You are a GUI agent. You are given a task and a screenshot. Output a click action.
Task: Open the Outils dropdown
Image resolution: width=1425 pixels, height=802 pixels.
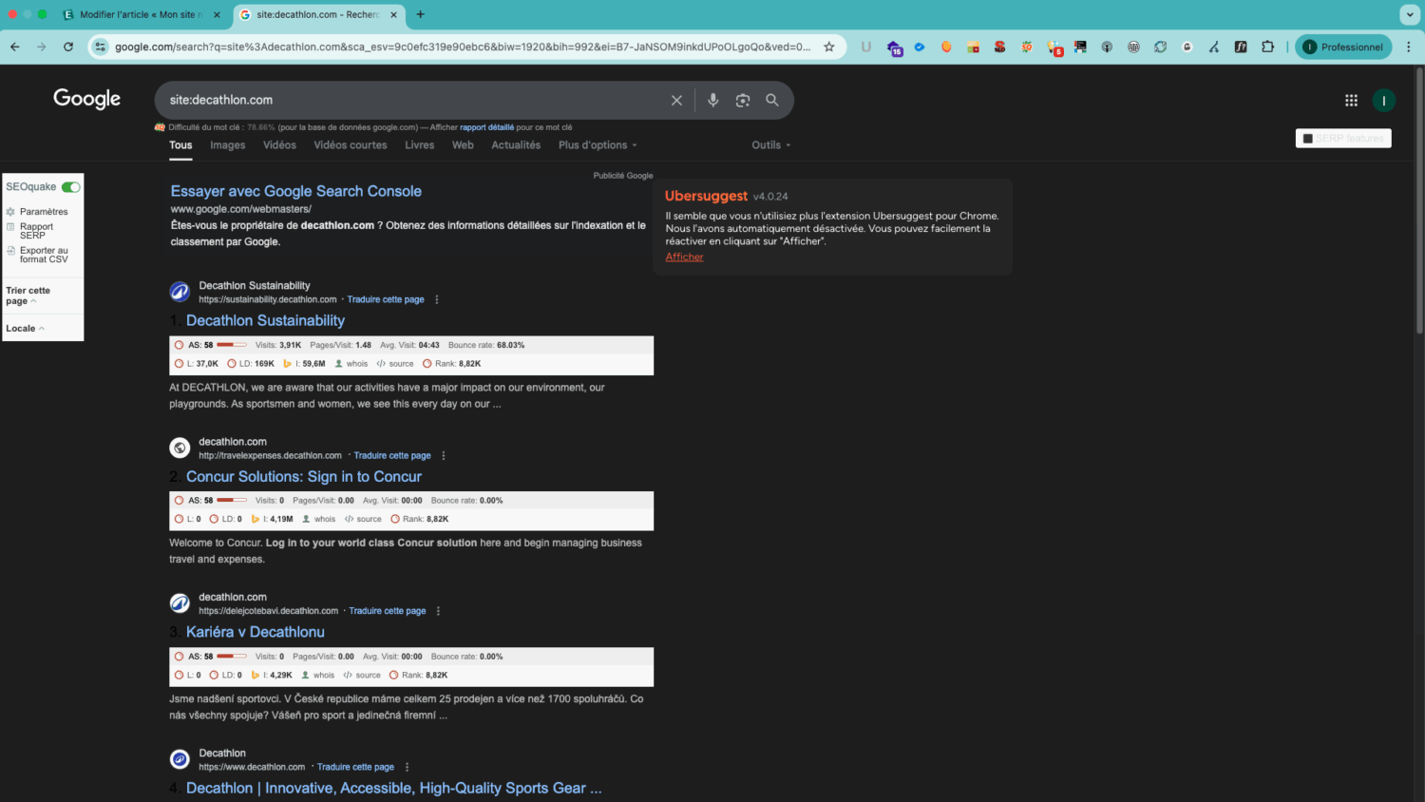(x=771, y=145)
